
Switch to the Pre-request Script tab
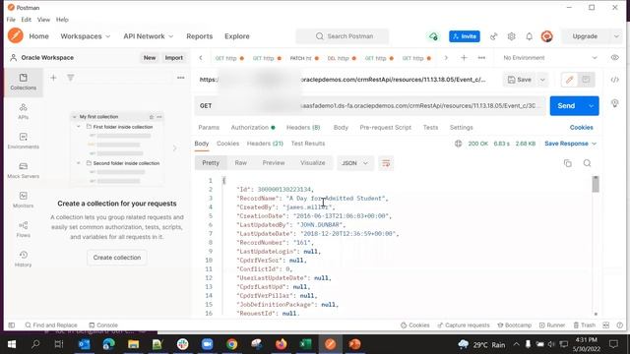[x=385, y=128]
